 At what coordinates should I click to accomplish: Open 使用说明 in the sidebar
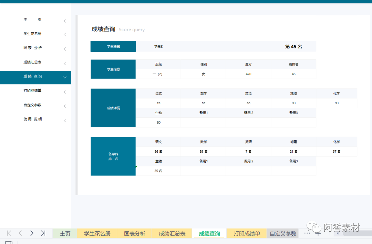click(x=32, y=119)
